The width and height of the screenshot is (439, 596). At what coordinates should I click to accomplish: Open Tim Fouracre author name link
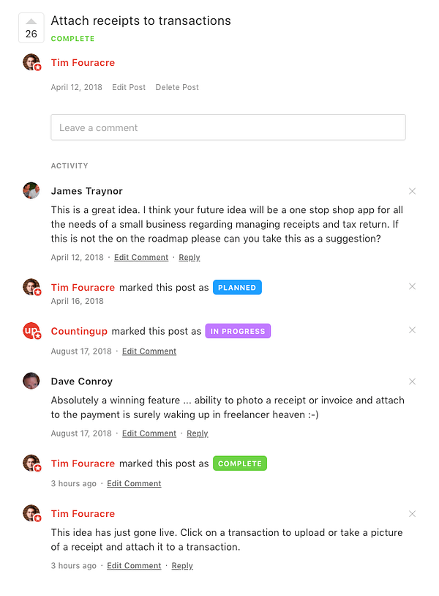[83, 63]
